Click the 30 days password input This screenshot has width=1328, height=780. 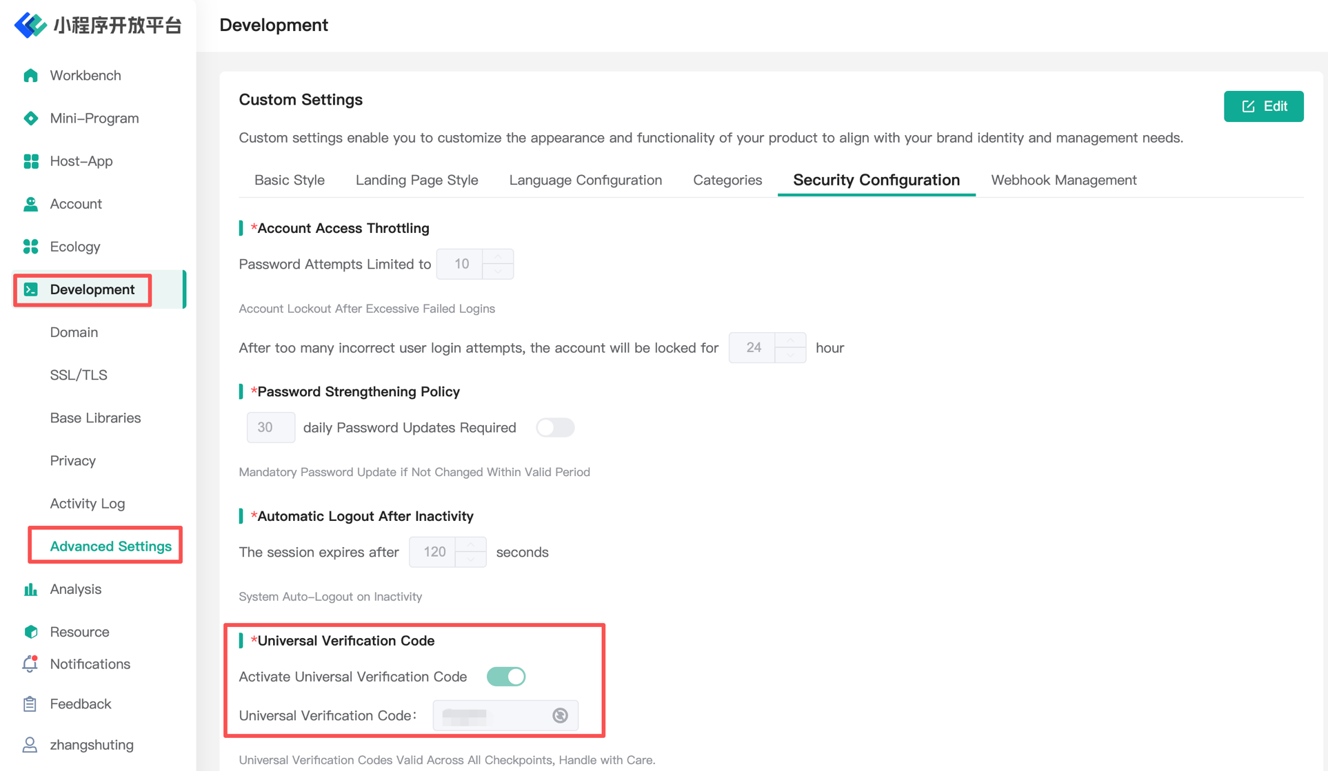point(270,428)
